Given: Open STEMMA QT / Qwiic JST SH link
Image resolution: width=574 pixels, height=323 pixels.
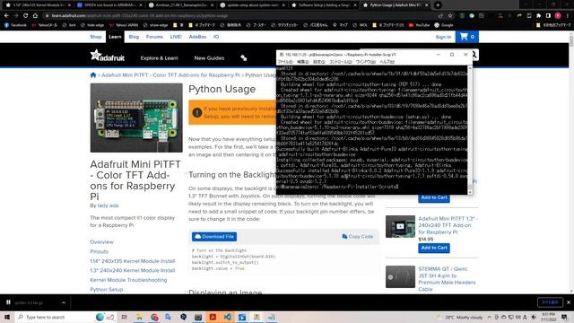Looking at the screenshot, I should tap(447, 279).
